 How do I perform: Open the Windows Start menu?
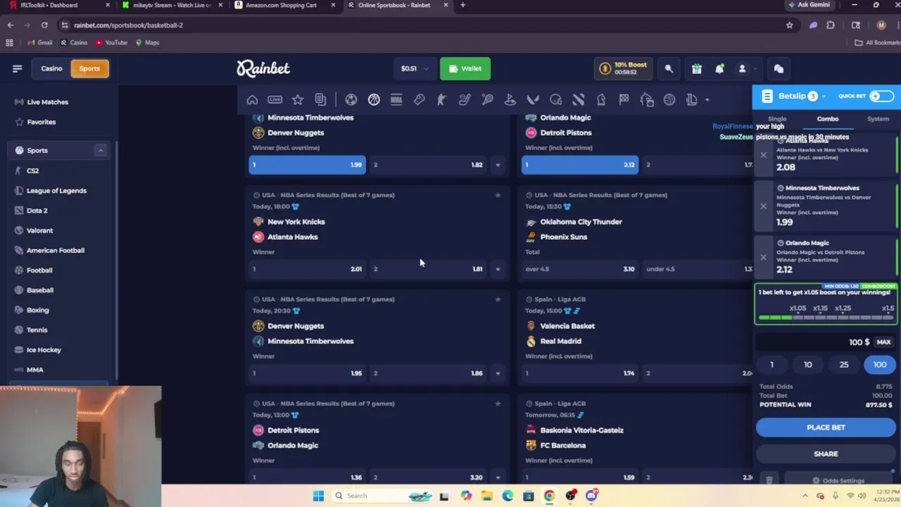point(317,496)
